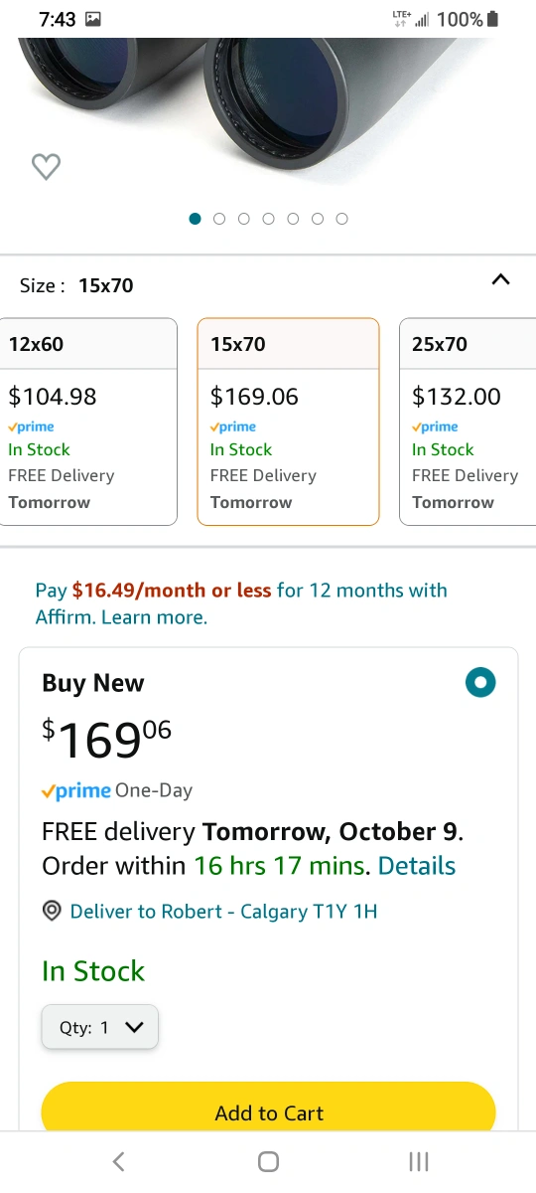Tap the binoculars product image
Screen dimensions: 536x1193
click(x=268, y=109)
